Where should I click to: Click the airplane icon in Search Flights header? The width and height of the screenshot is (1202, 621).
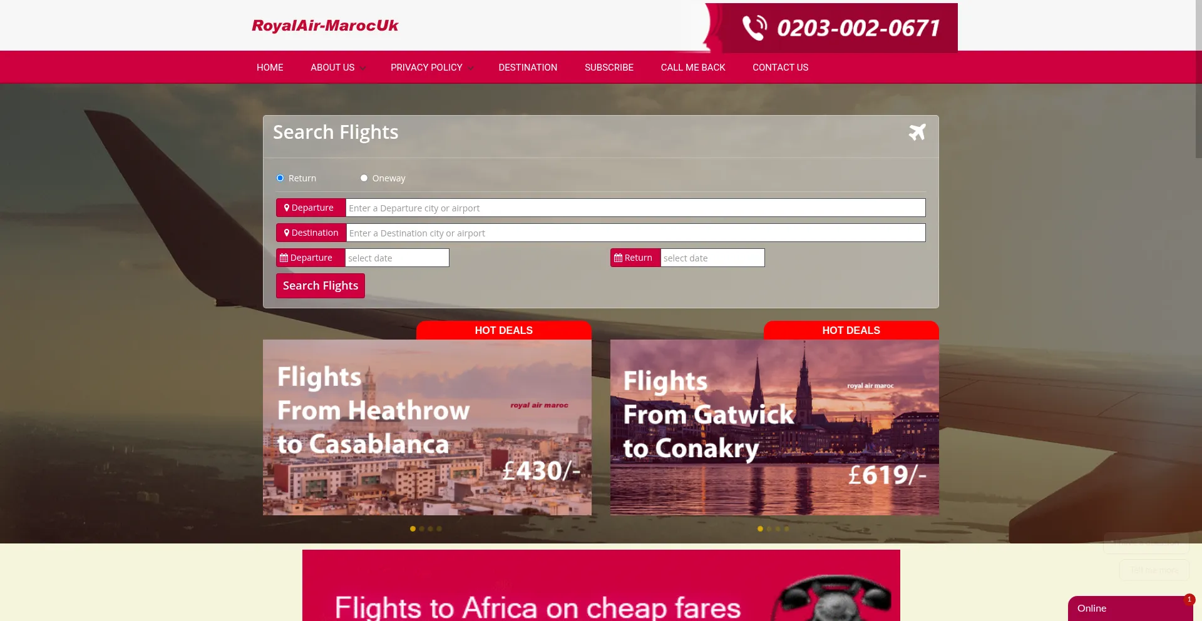coord(917,132)
